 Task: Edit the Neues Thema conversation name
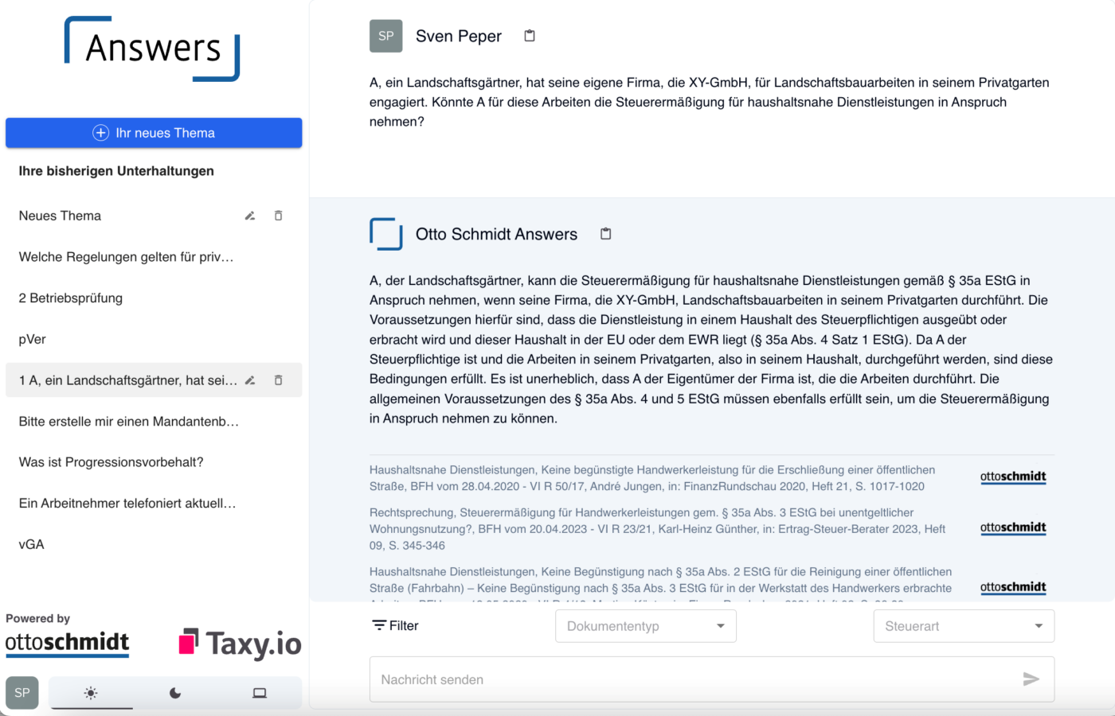[250, 216]
